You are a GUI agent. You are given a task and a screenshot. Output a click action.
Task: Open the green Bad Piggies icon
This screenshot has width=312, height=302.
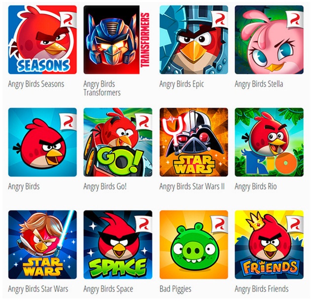(194, 245)
